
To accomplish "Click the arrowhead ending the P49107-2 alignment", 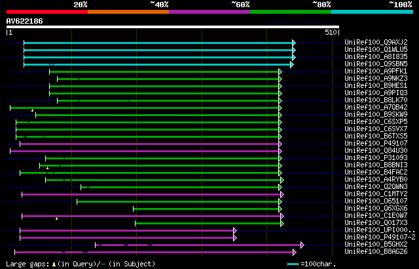I will coord(235,238).
